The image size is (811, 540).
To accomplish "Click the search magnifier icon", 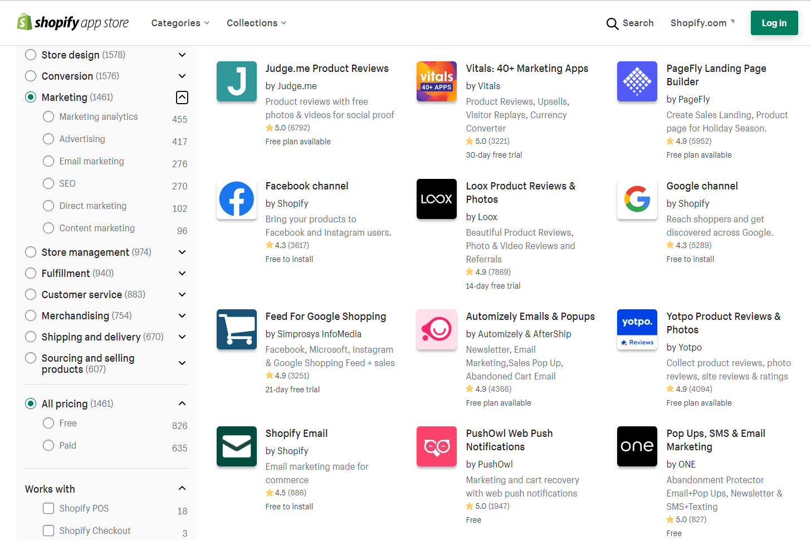I will (612, 23).
